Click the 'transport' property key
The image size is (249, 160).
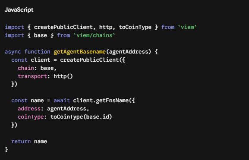pyautogui.click(x=32, y=76)
